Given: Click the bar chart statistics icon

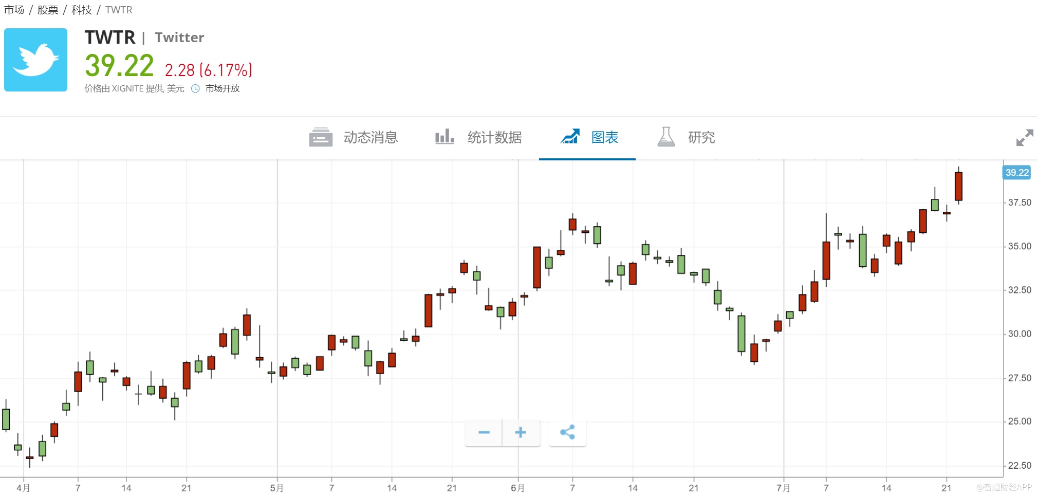Looking at the screenshot, I should (x=445, y=137).
